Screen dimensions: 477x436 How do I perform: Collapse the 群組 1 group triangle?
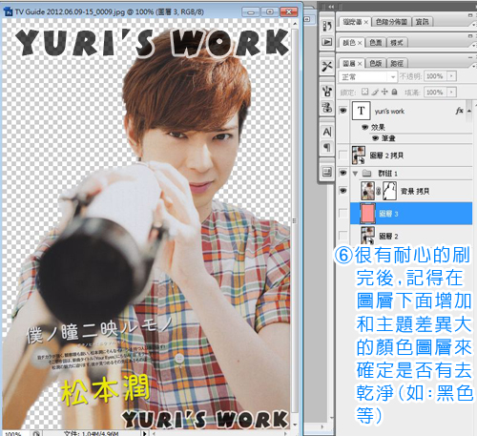355,174
